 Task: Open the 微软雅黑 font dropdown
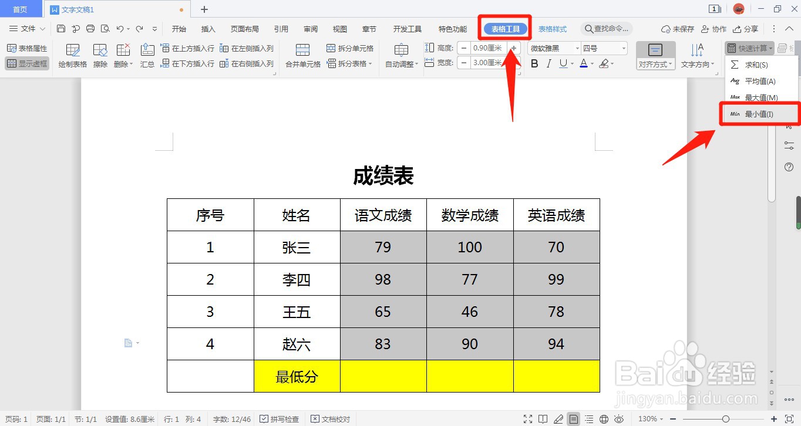551,48
